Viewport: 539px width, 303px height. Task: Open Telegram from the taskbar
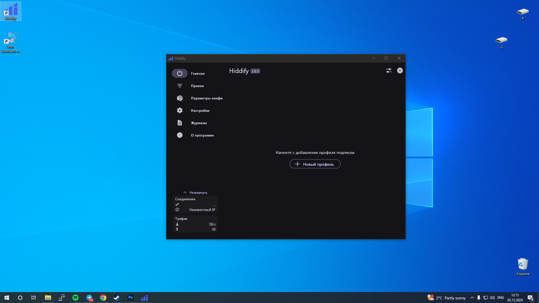pyautogui.click(x=89, y=298)
